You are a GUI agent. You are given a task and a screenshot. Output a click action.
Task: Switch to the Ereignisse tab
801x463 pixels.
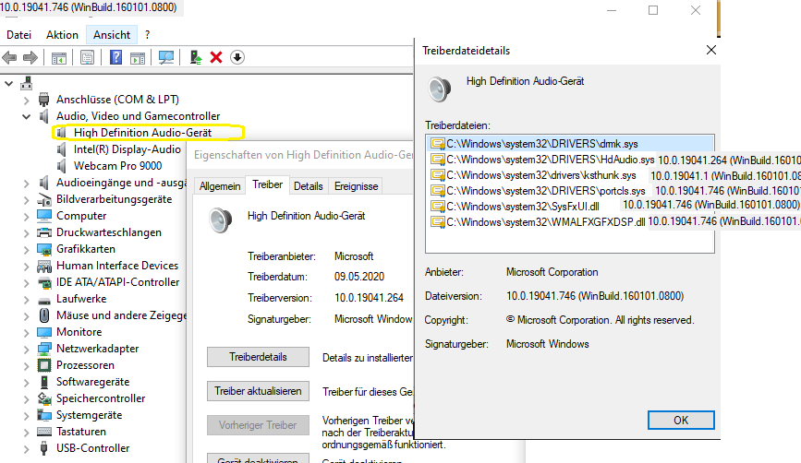[356, 186]
